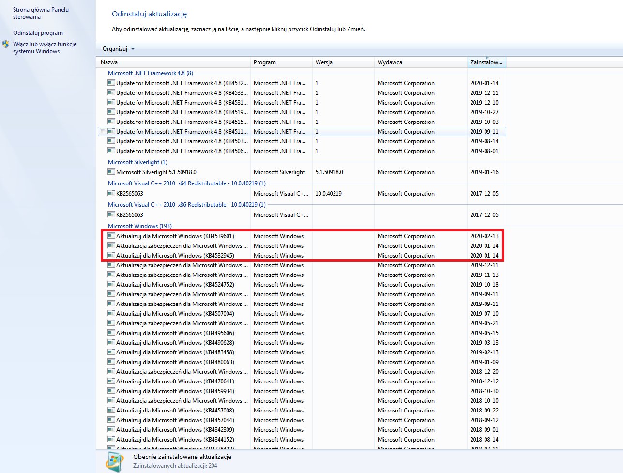Click the icon of update KB4470641

point(111,381)
